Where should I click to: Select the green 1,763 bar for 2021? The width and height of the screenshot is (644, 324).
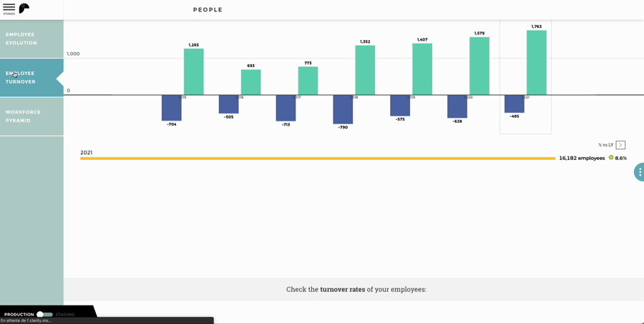(537, 63)
